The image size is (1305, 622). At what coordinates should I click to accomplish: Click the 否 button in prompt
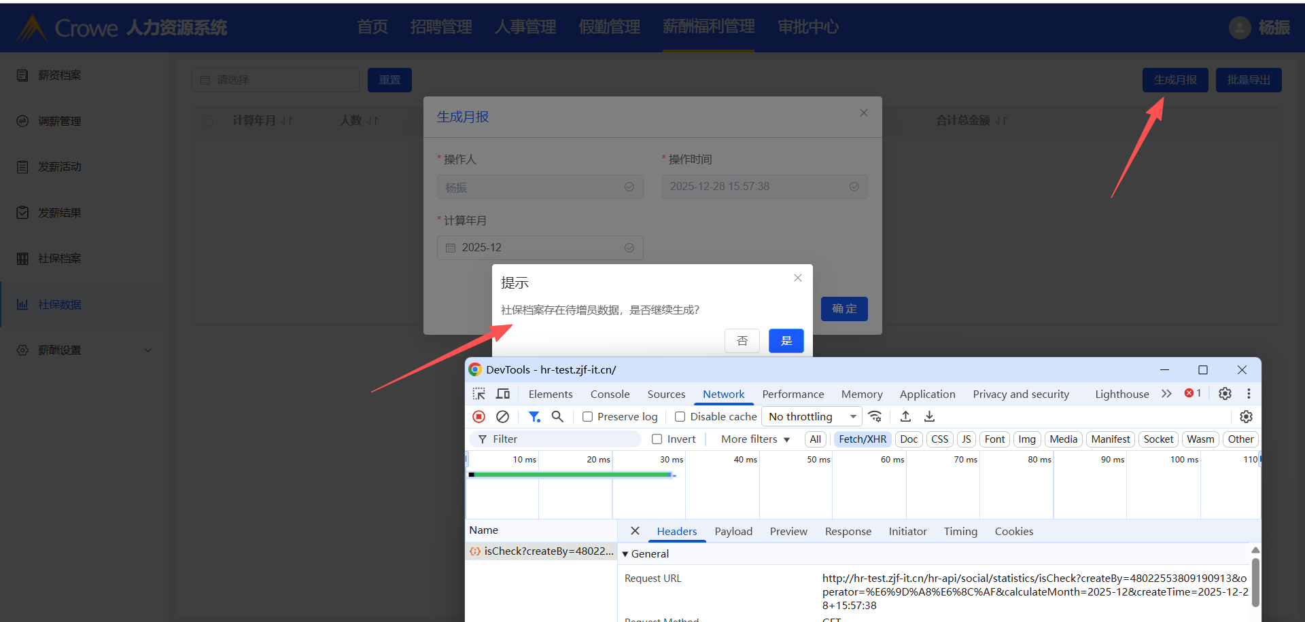pyautogui.click(x=742, y=341)
